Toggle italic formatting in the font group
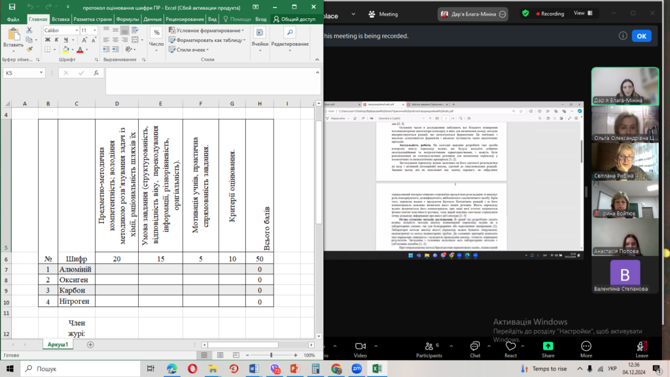The width and height of the screenshot is (670, 377). coord(56,40)
